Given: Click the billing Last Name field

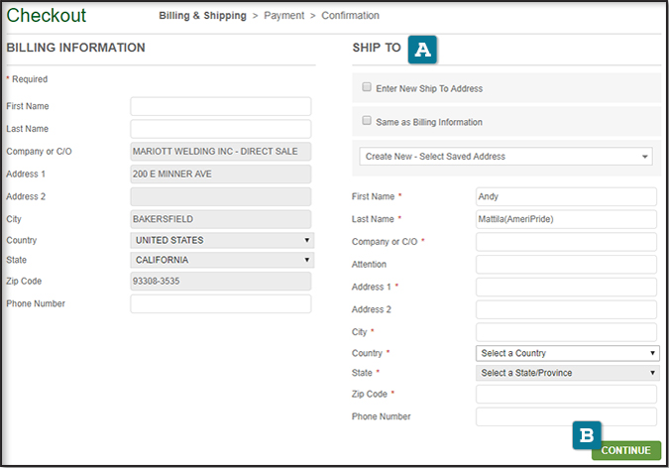Looking at the screenshot, I should click(220, 129).
